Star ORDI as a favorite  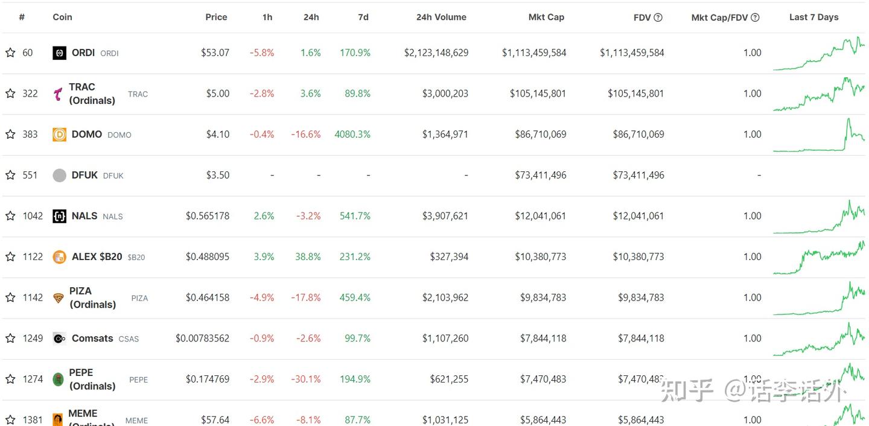coord(10,52)
